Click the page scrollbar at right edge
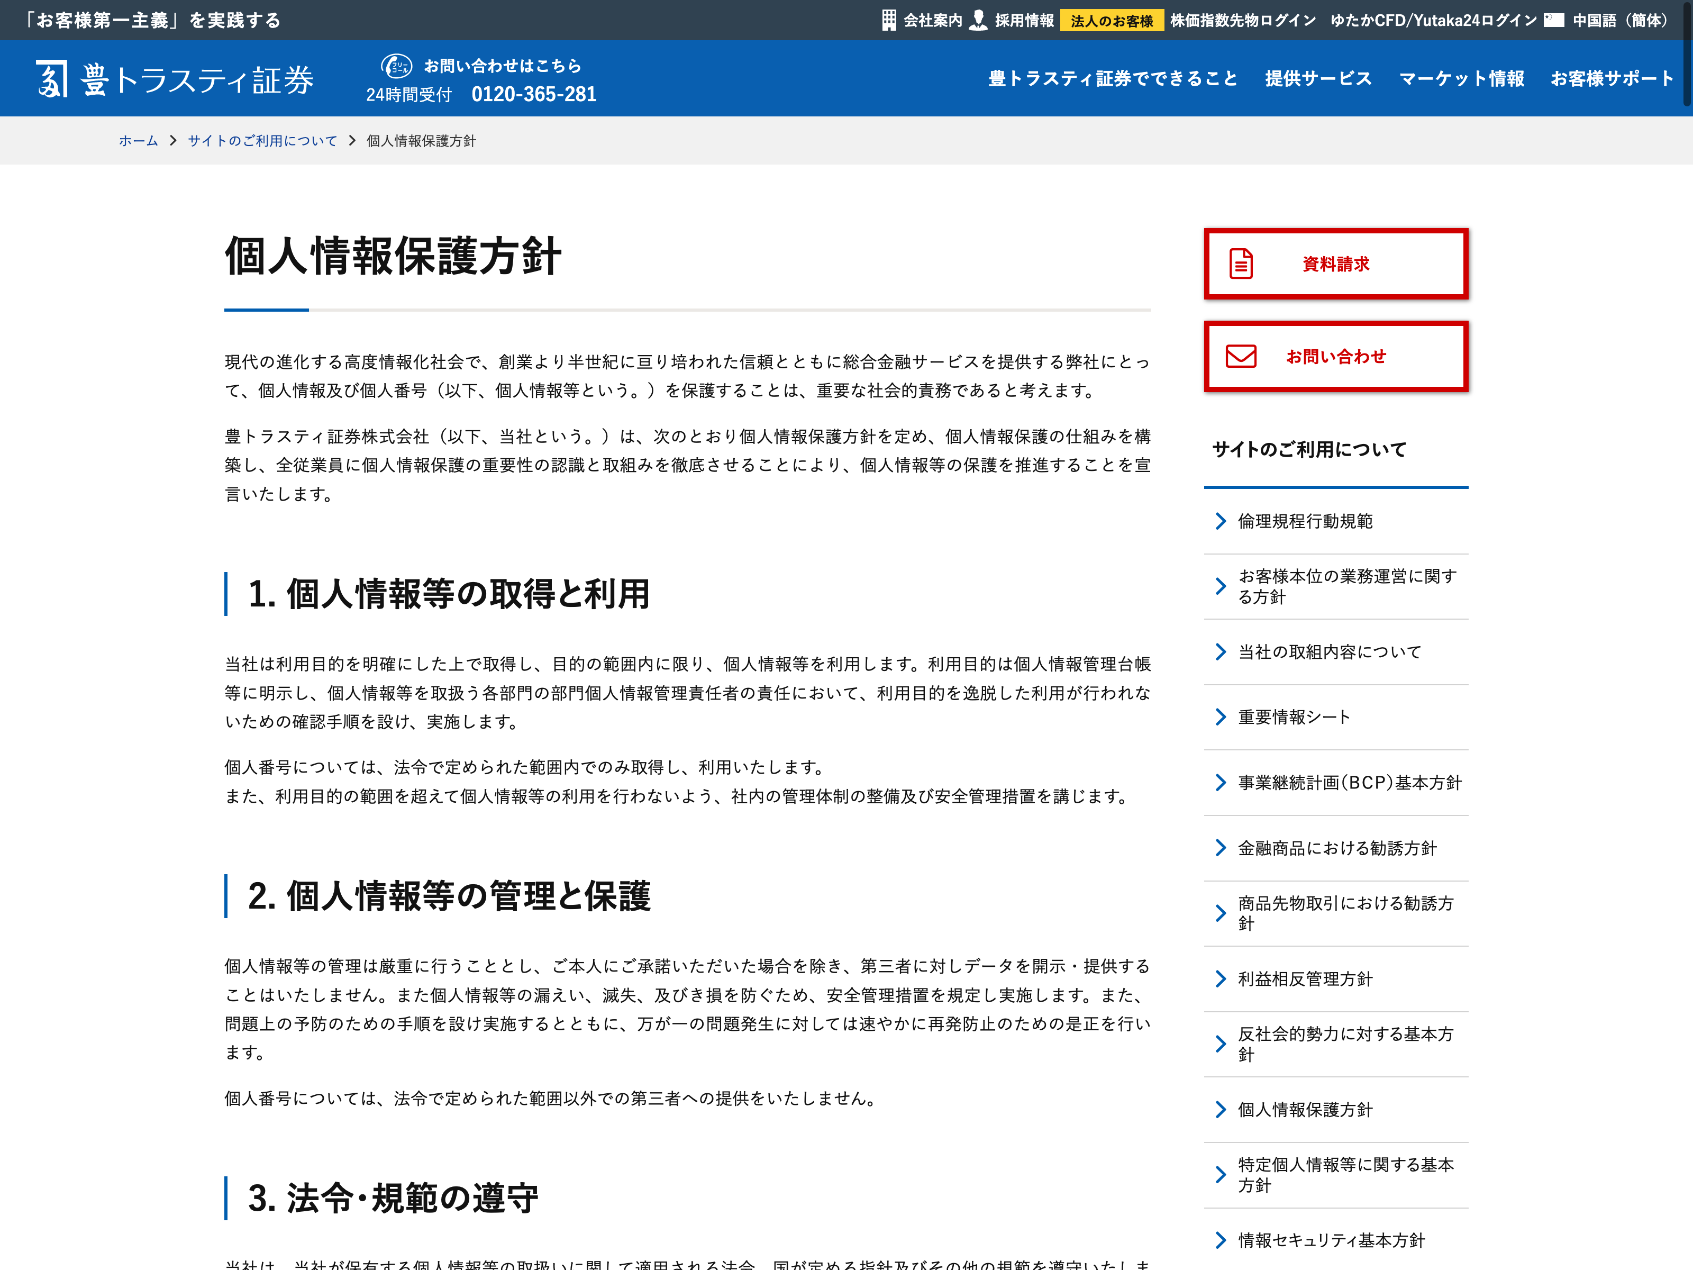This screenshot has height=1270, width=1693. [x=1688, y=53]
